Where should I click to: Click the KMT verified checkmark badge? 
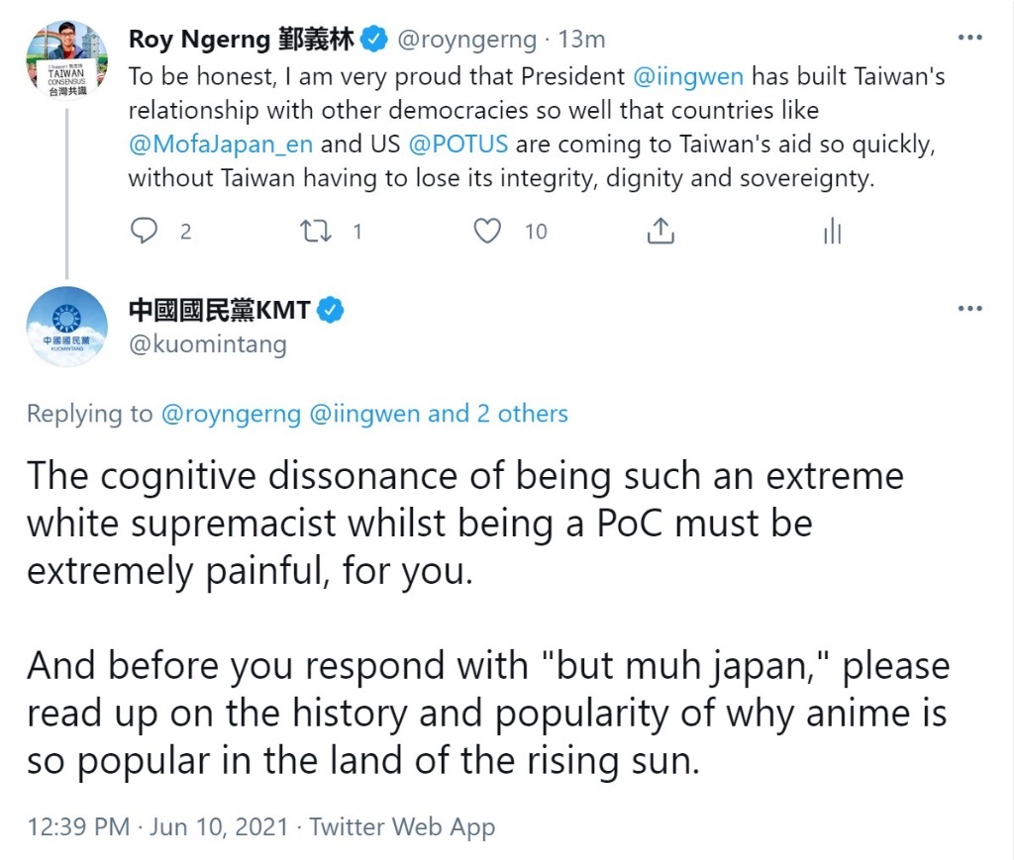pyautogui.click(x=331, y=310)
